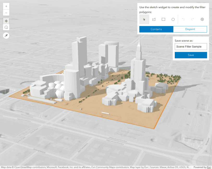Zoom out of the 3D scene
The image size is (212, 169).
[6, 13]
